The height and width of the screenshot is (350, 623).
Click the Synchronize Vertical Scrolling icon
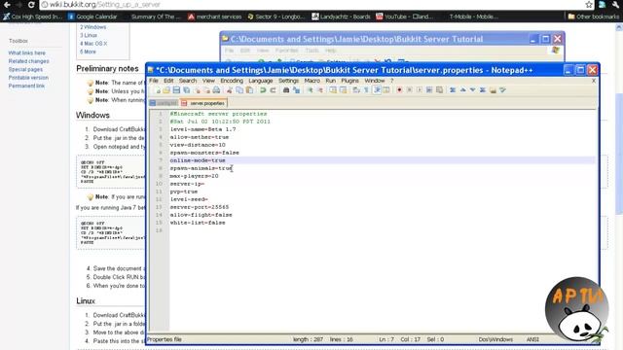tap(333, 90)
